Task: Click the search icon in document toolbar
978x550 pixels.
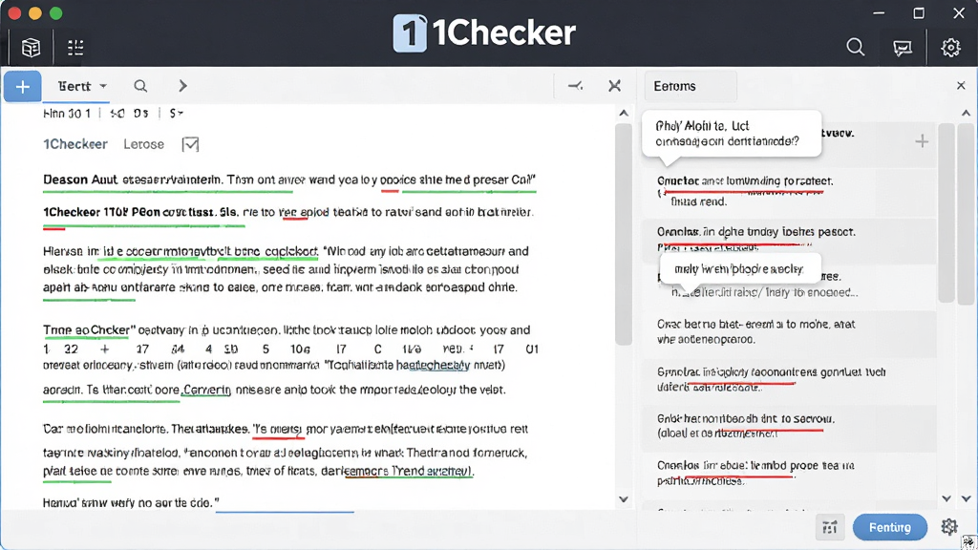Action: click(x=140, y=86)
